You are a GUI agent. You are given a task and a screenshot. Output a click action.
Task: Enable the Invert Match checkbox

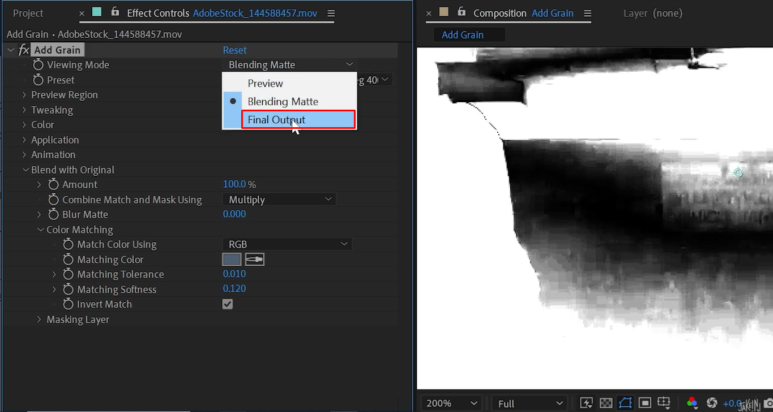pos(227,304)
